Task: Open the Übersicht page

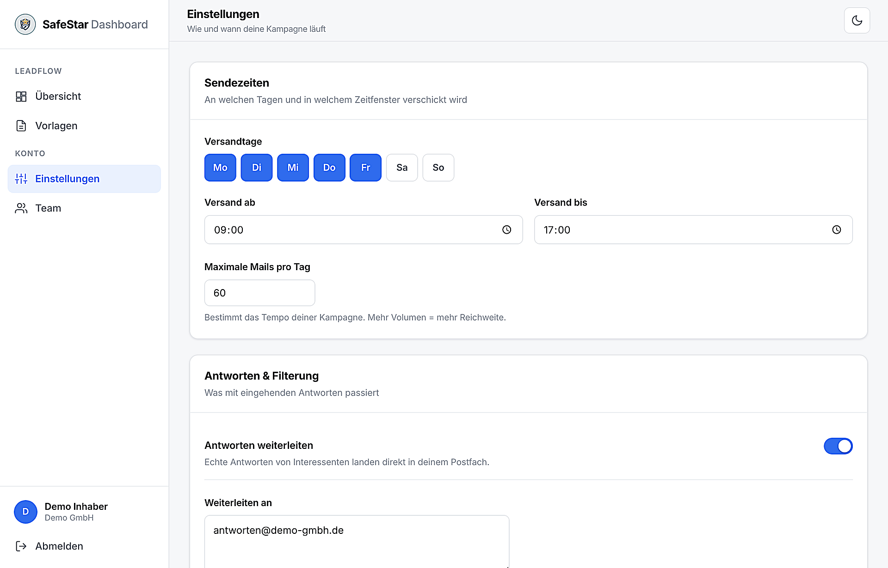Action: coord(84,97)
